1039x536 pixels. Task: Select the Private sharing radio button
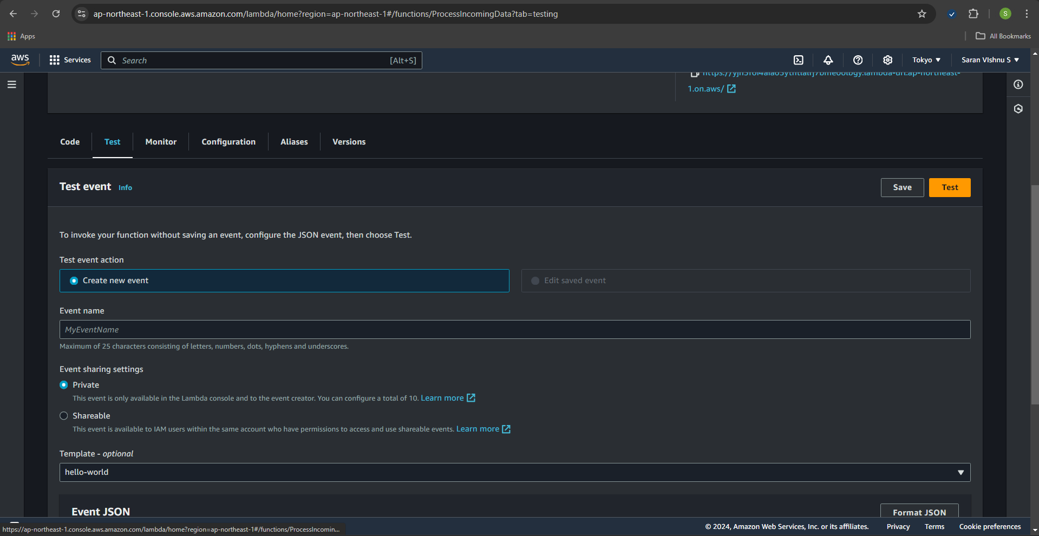pos(64,385)
